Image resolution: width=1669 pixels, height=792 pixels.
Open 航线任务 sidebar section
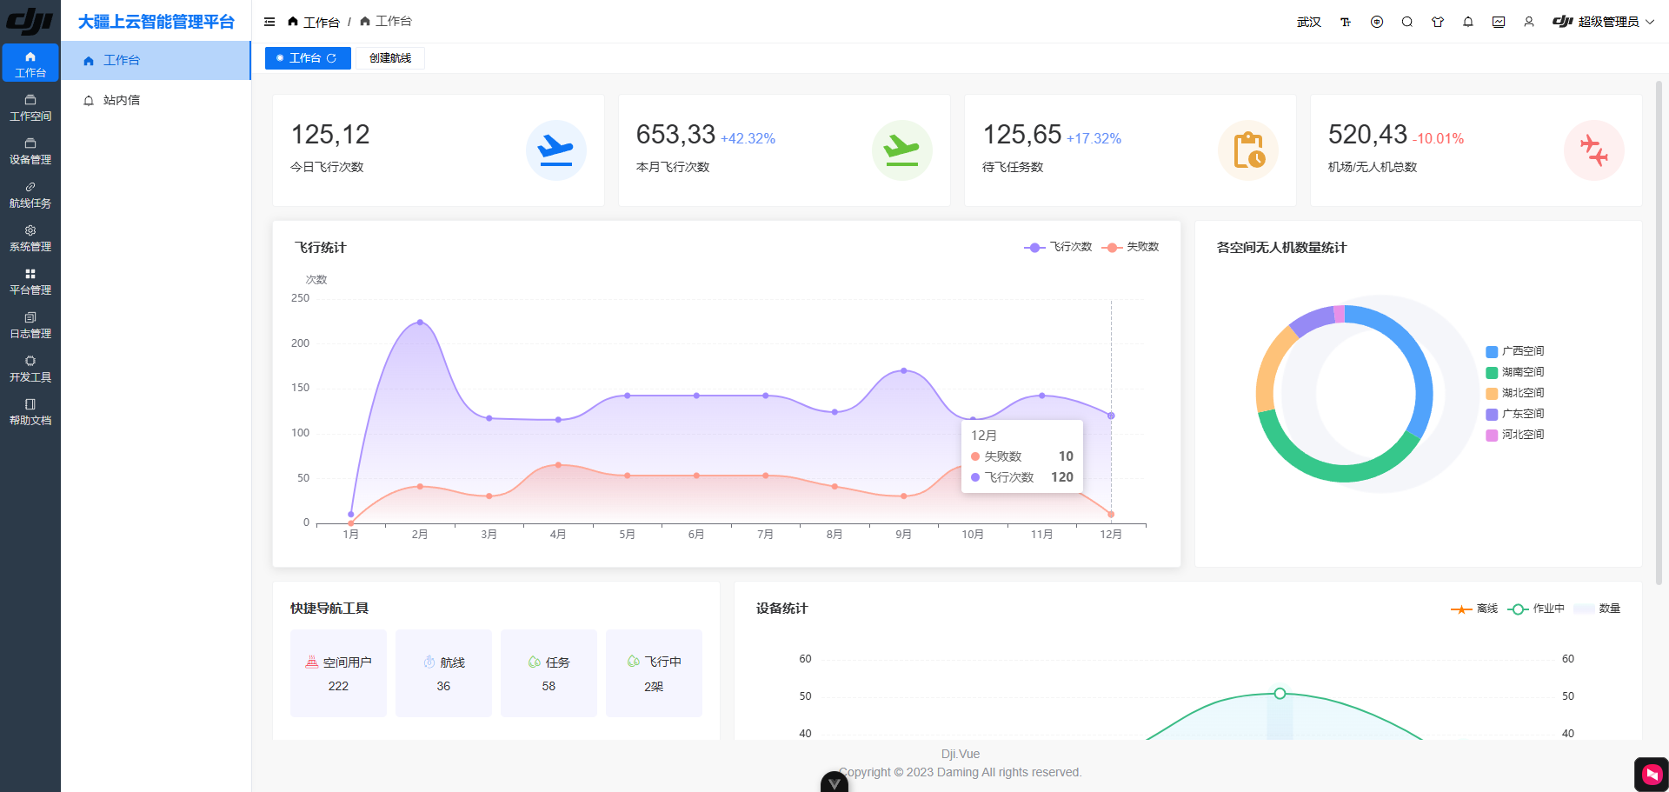point(30,195)
